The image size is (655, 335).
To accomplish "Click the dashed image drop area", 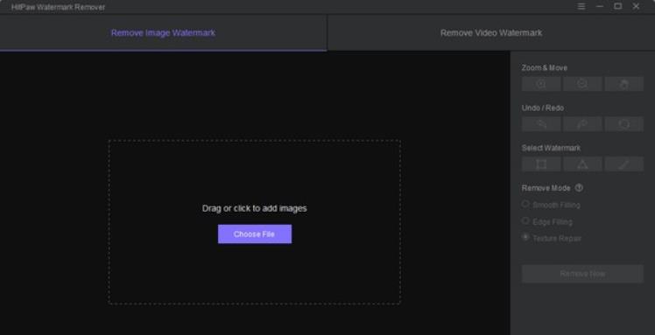I will pos(255,222).
